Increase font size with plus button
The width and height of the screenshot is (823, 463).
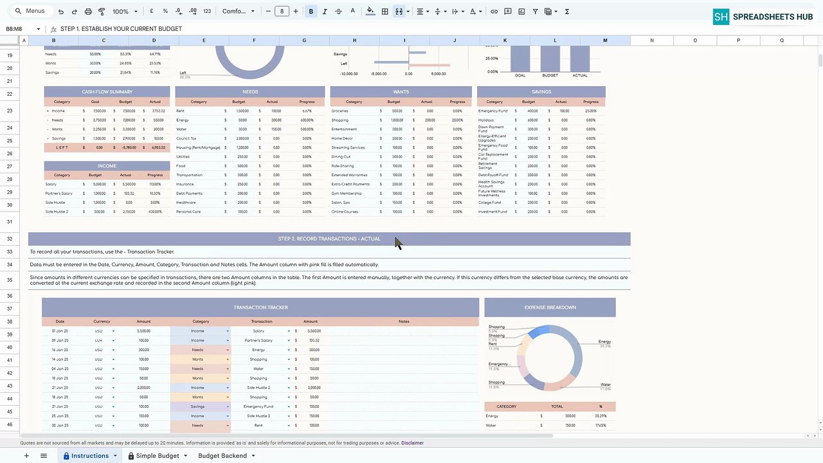click(x=296, y=12)
